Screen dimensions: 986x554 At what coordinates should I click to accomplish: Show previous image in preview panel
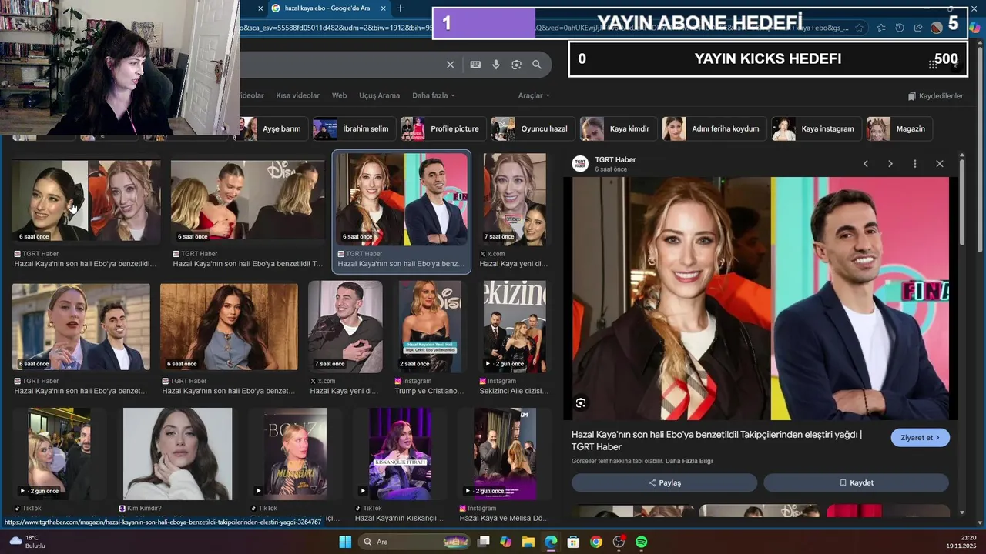[x=866, y=164]
